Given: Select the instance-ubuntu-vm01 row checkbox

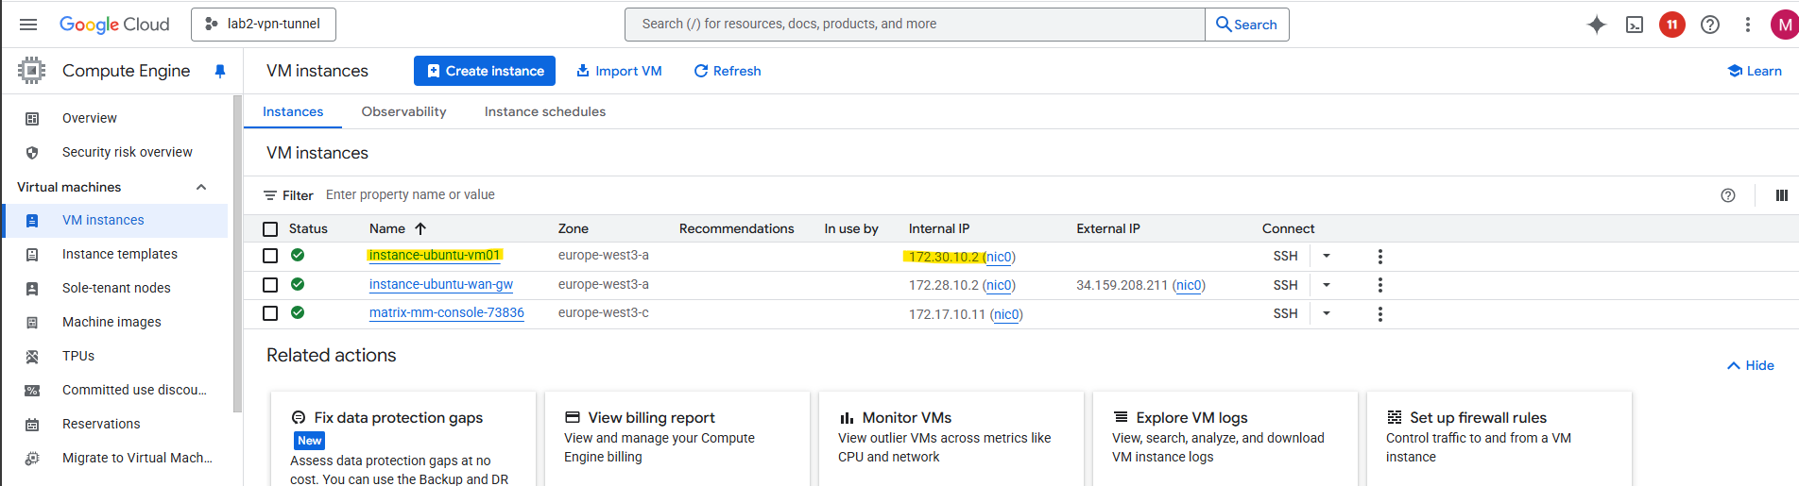Looking at the screenshot, I should tap(270, 256).
